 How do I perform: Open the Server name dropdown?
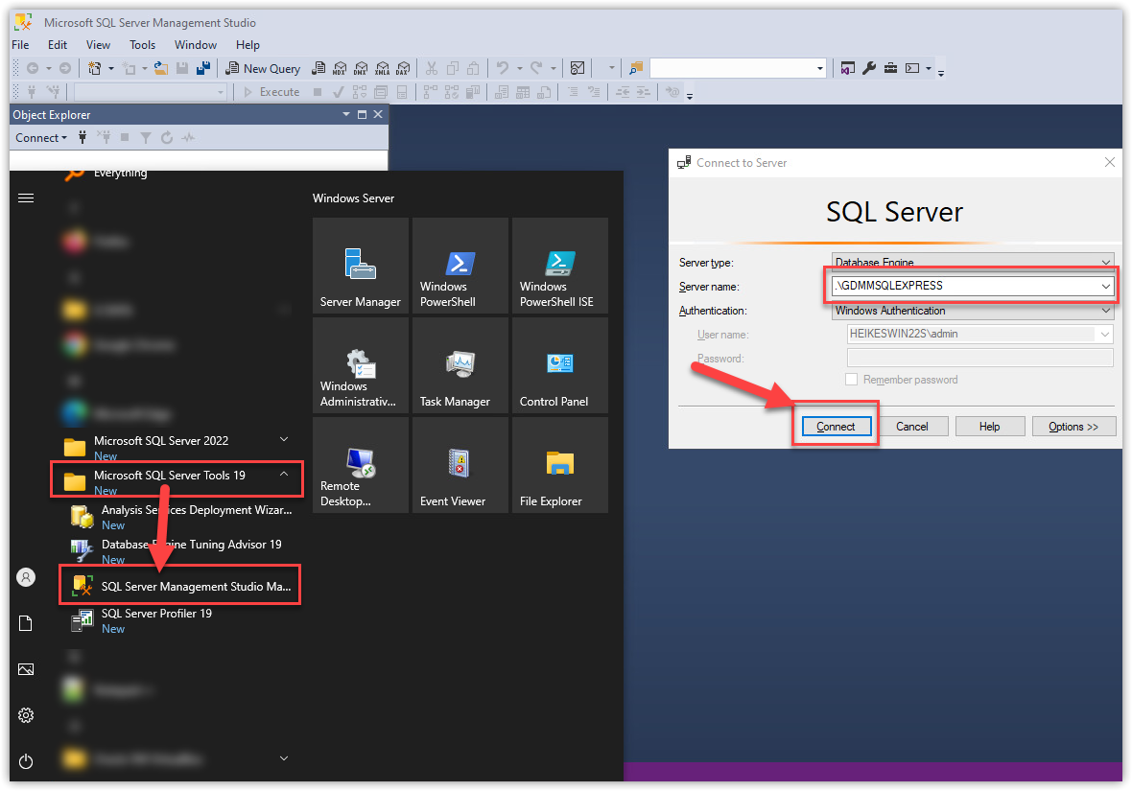tap(1106, 286)
